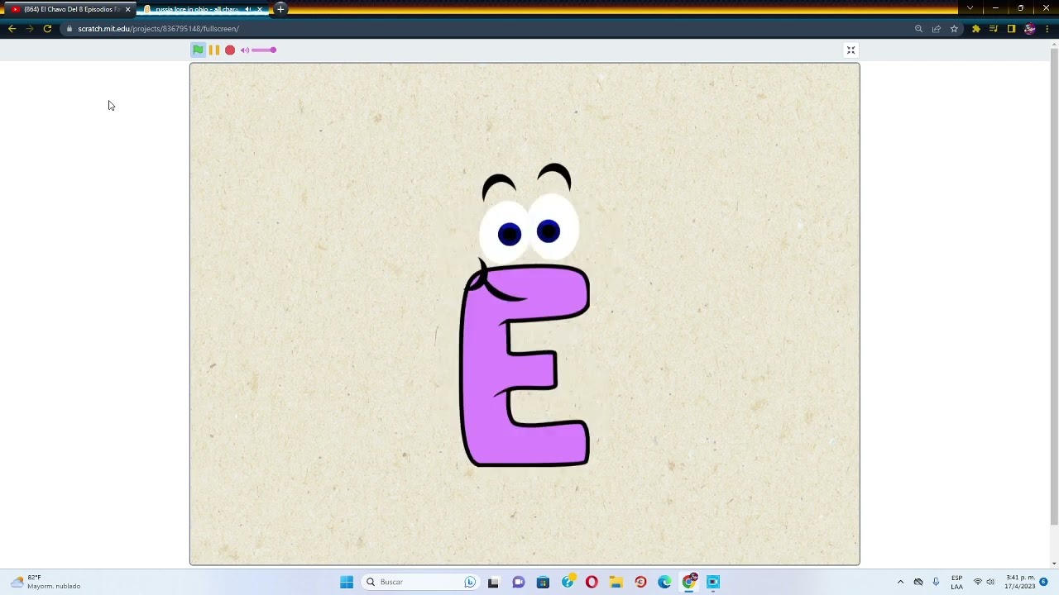Click the green flag to start the project
1059x595 pixels.
coord(198,50)
